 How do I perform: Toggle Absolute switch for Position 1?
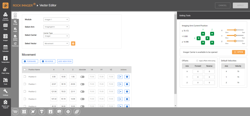click(x=82, y=84)
